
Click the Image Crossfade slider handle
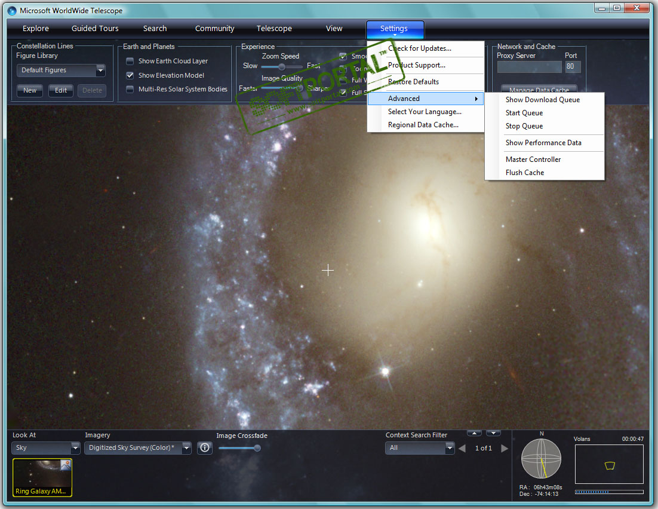point(257,448)
